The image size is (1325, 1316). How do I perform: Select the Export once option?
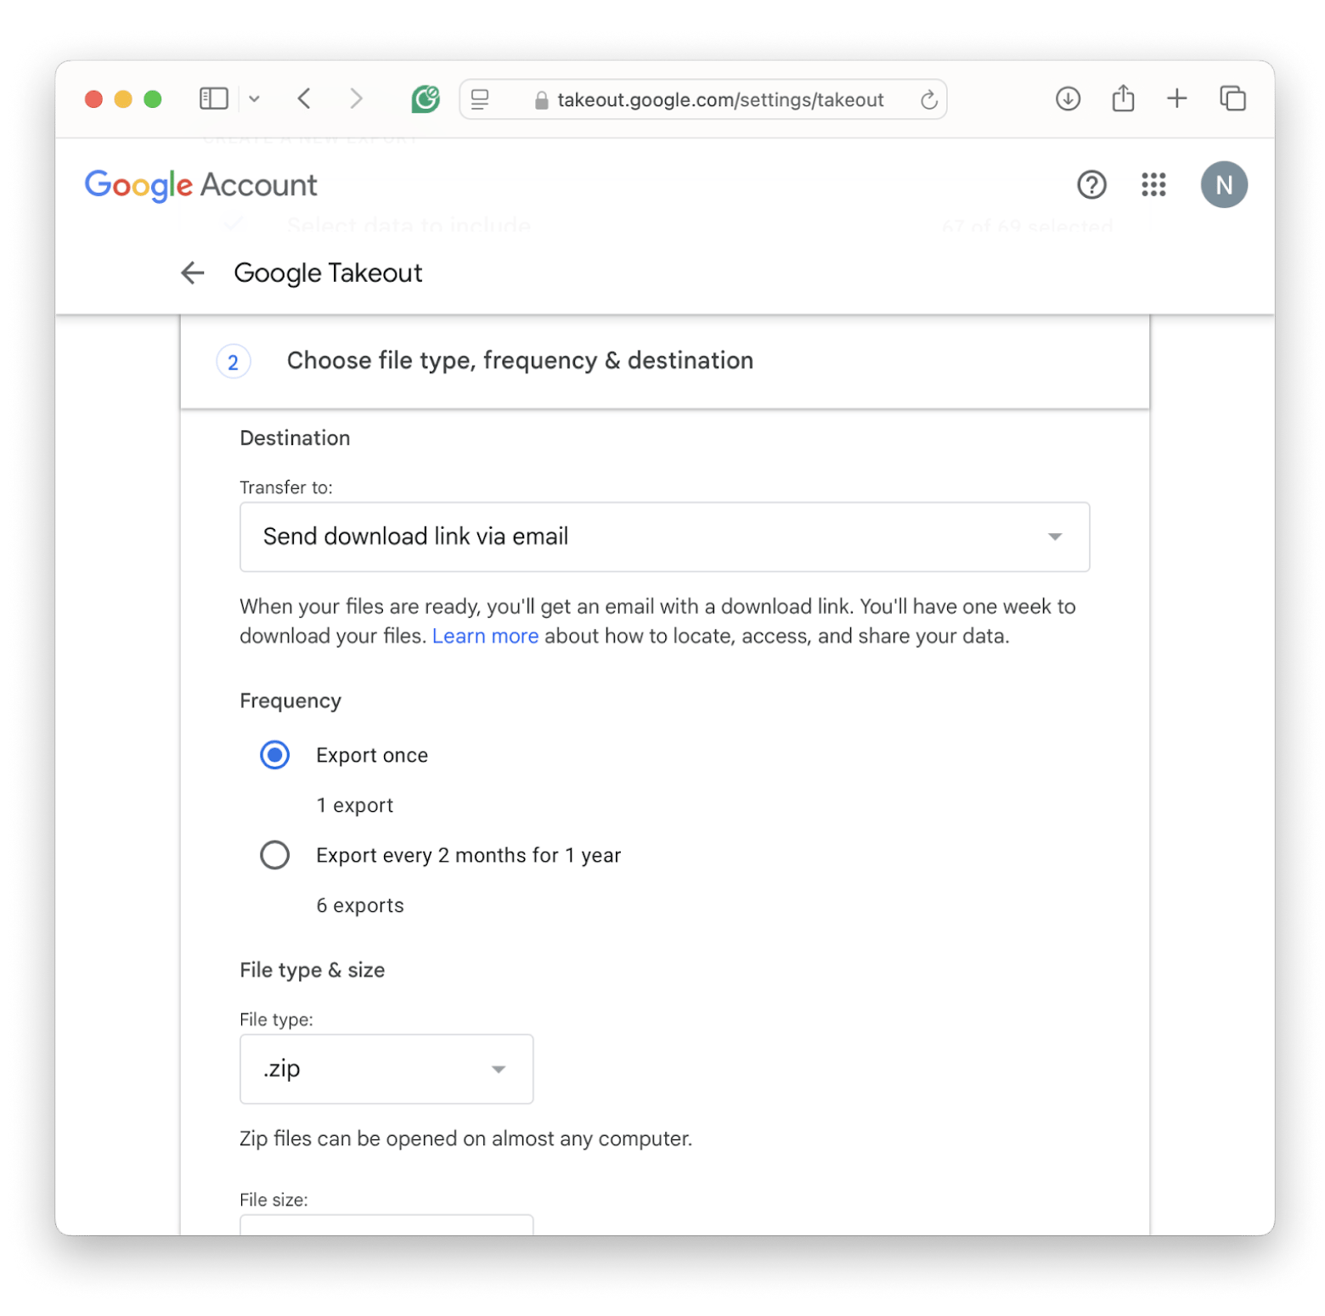point(275,755)
